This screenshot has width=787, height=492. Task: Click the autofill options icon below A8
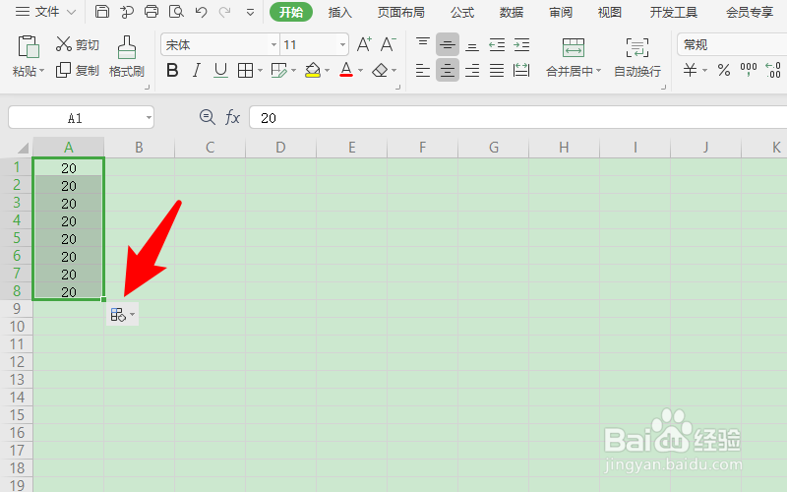click(122, 315)
